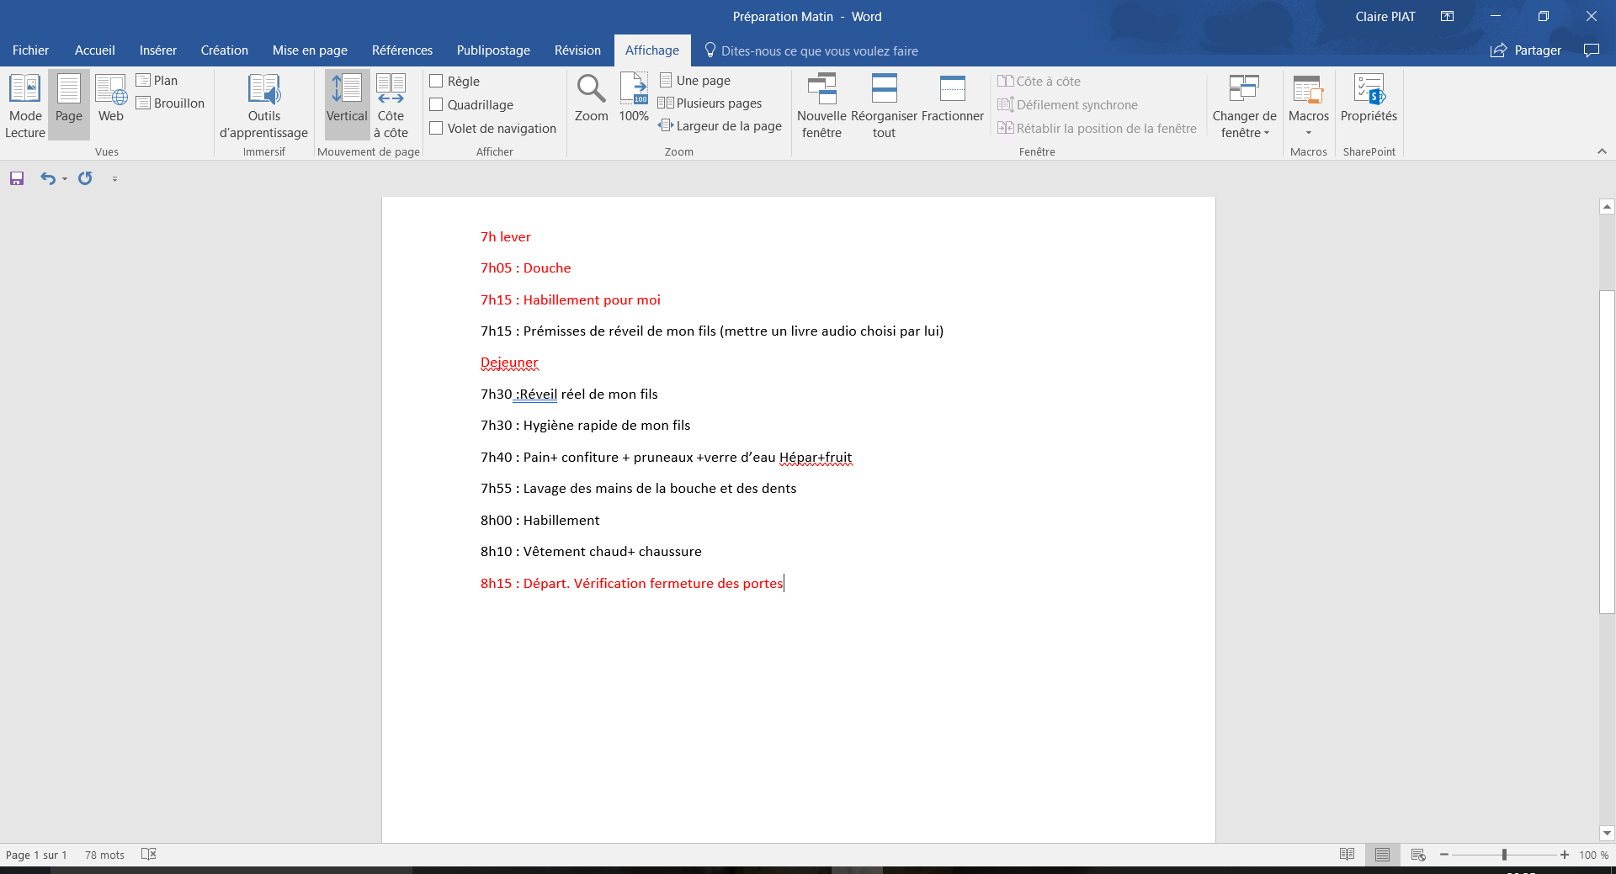The image size is (1616, 874).
Task: Toggle the Quadrillage checkbox
Action: (x=436, y=105)
